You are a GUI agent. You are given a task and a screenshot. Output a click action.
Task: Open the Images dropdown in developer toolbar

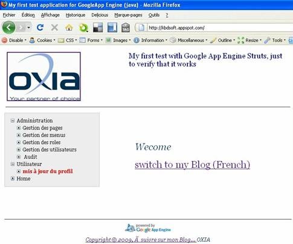[x=118, y=40]
